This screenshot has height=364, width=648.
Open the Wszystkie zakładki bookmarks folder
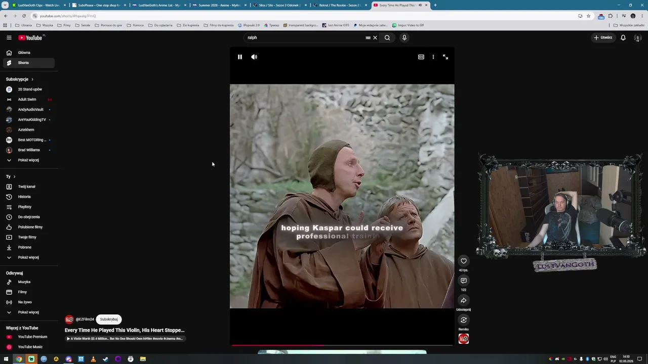[628, 25]
